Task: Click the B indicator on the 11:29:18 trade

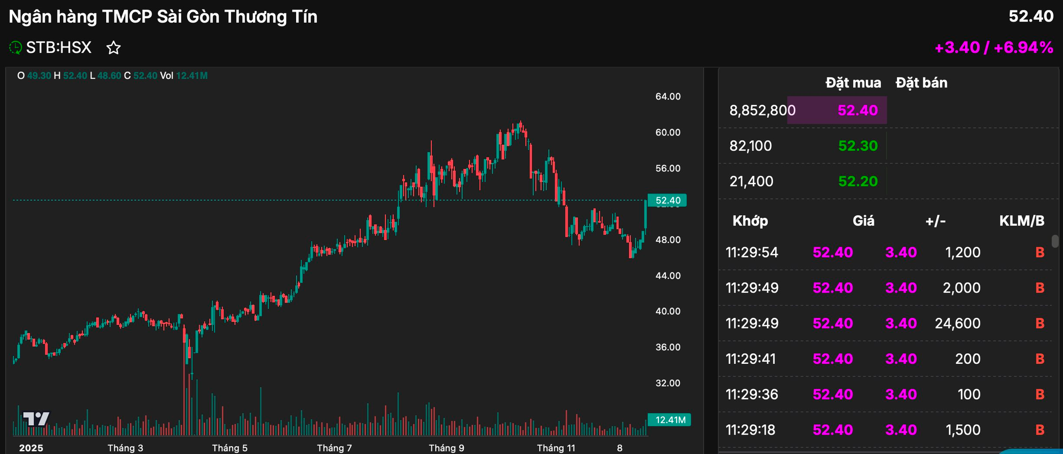Action: click(x=1041, y=430)
